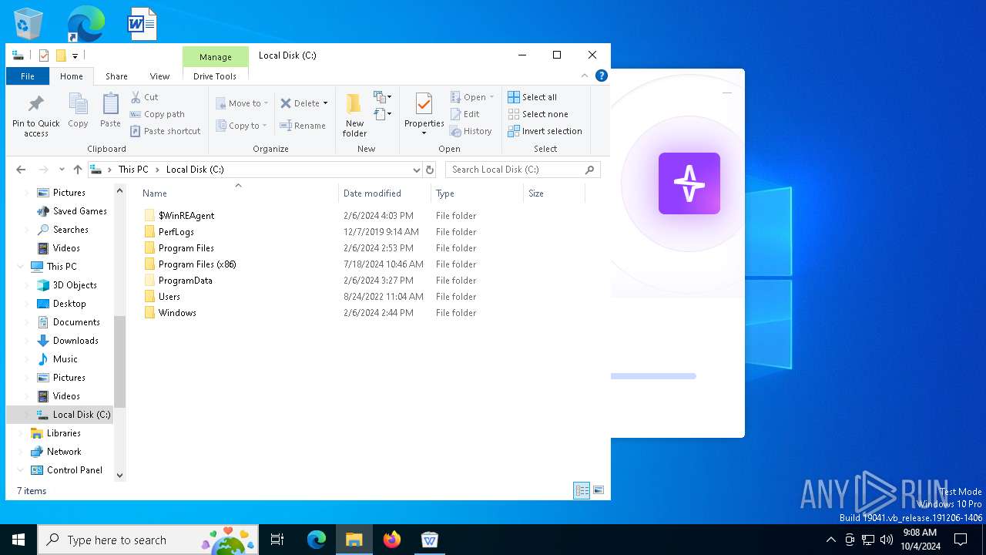Click the Edit command

pos(464,114)
